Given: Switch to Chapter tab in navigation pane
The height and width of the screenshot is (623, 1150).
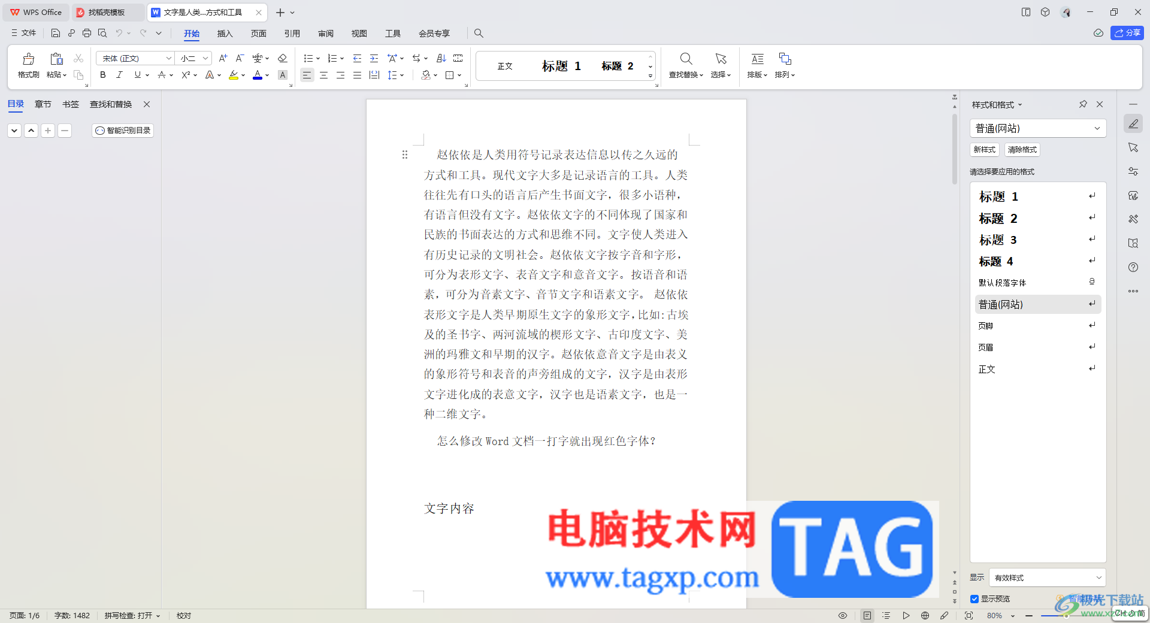Looking at the screenshot, I should 43,104.
